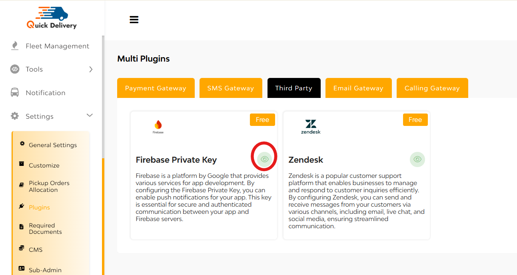Click the sidebar vertical scrollbar

tap(103, 96)
